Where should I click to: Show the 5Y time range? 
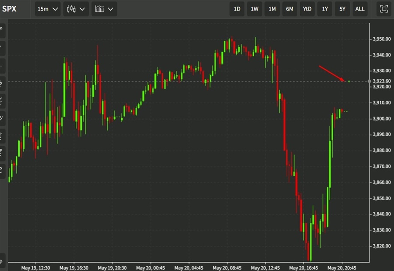(342, 9)
